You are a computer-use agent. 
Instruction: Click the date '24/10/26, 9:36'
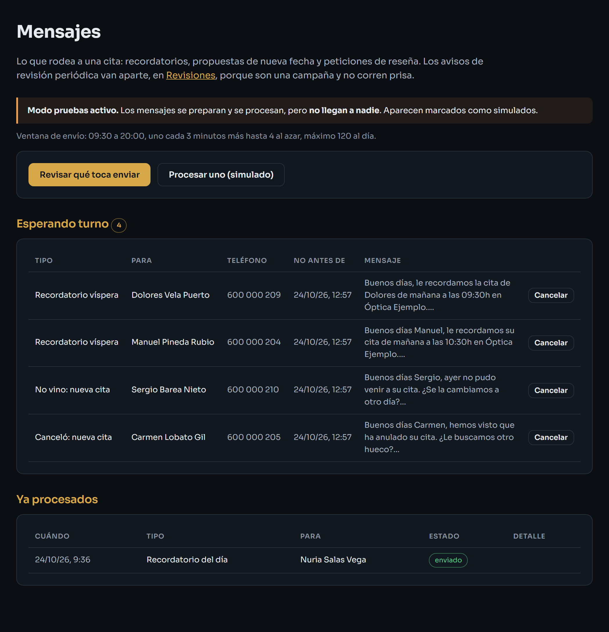tap(63, 560)
